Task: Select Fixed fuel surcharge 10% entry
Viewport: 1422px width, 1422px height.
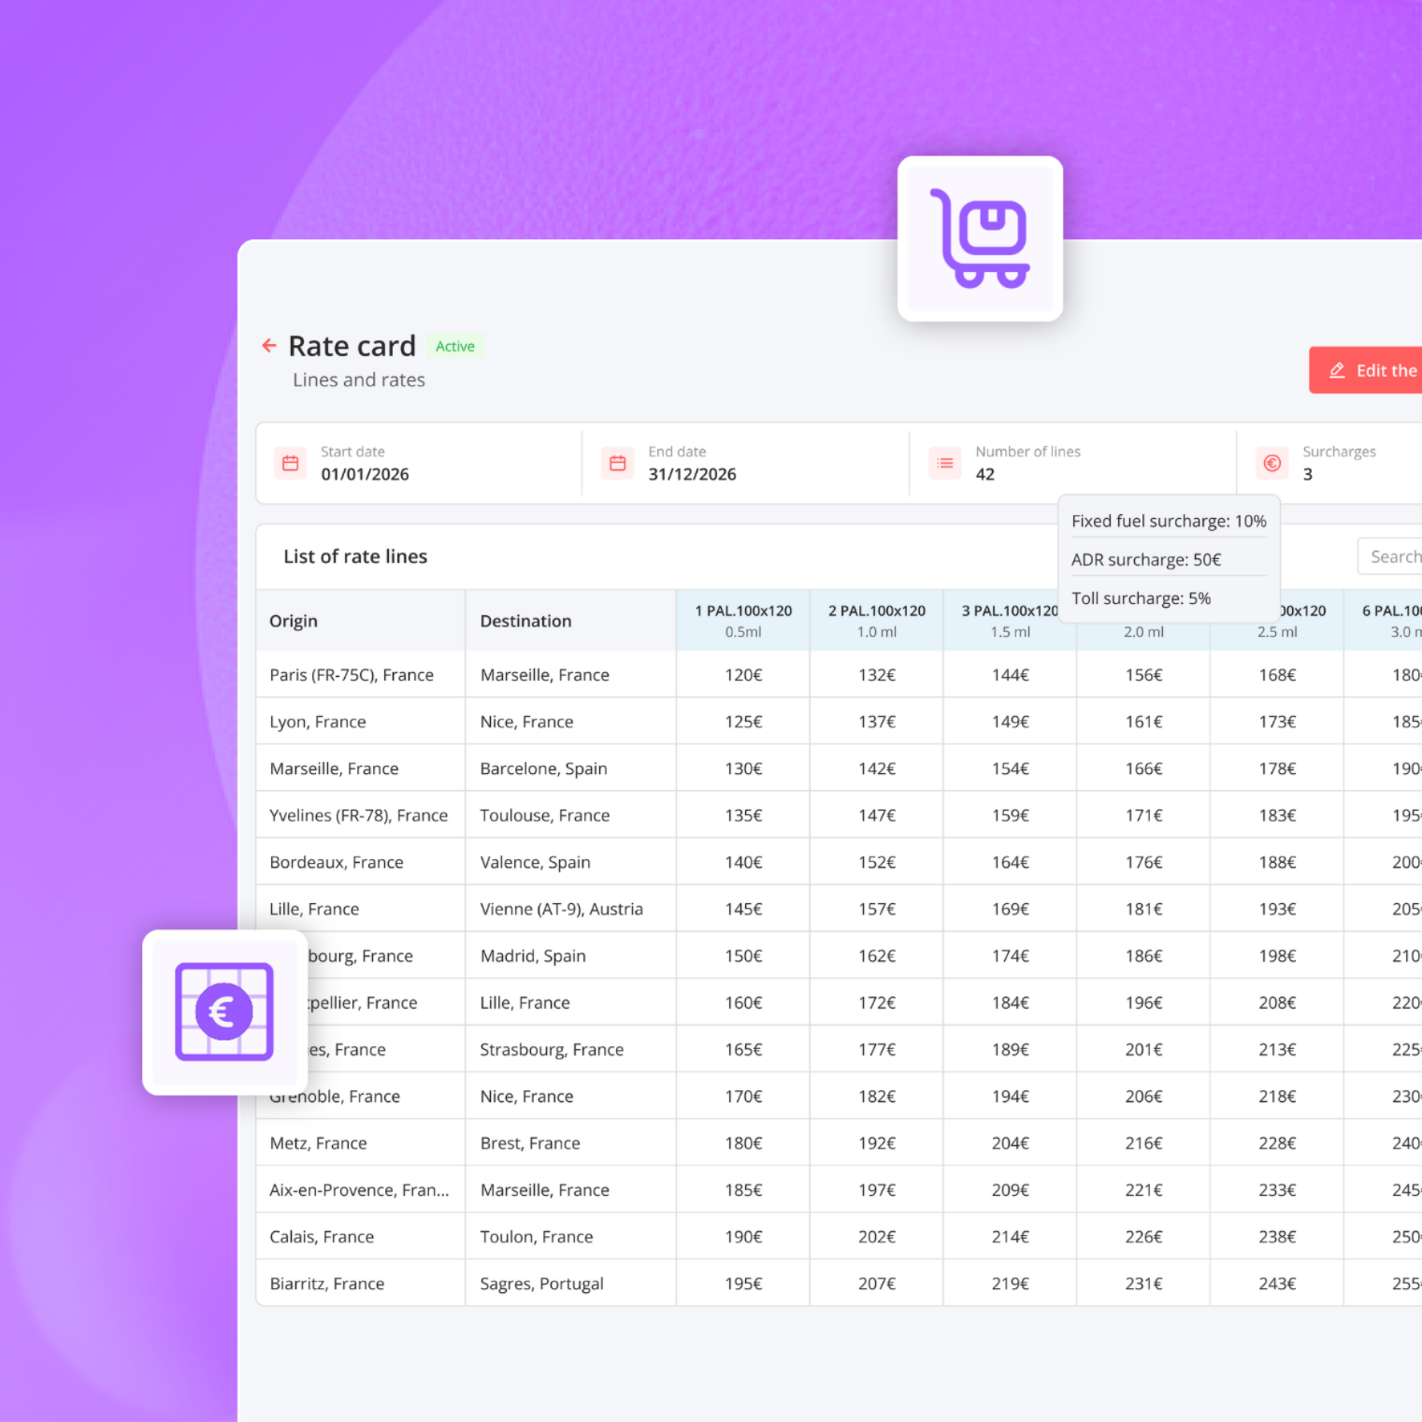Action: point(1169,521)
